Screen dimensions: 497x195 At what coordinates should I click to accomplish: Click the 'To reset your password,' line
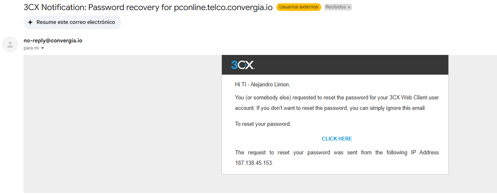point(263,124)
